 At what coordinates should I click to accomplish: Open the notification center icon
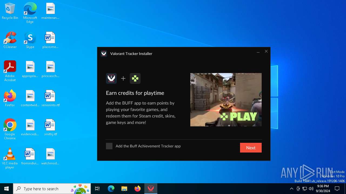337,189
